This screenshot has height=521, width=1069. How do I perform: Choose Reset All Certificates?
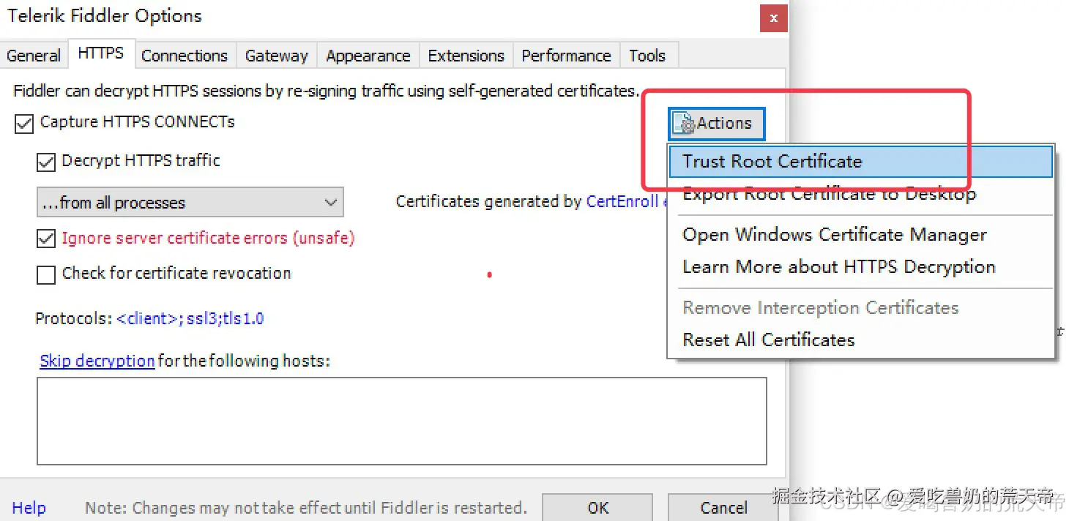point(860,340)
